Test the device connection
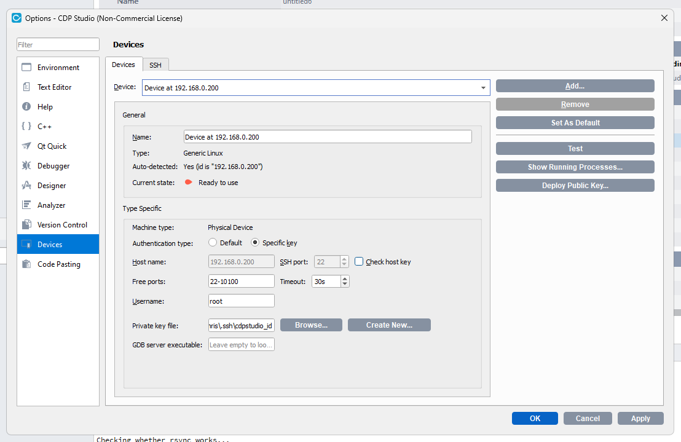Image resolution: width=681 pixels, height=442 pixels. (x=575, y=149)
